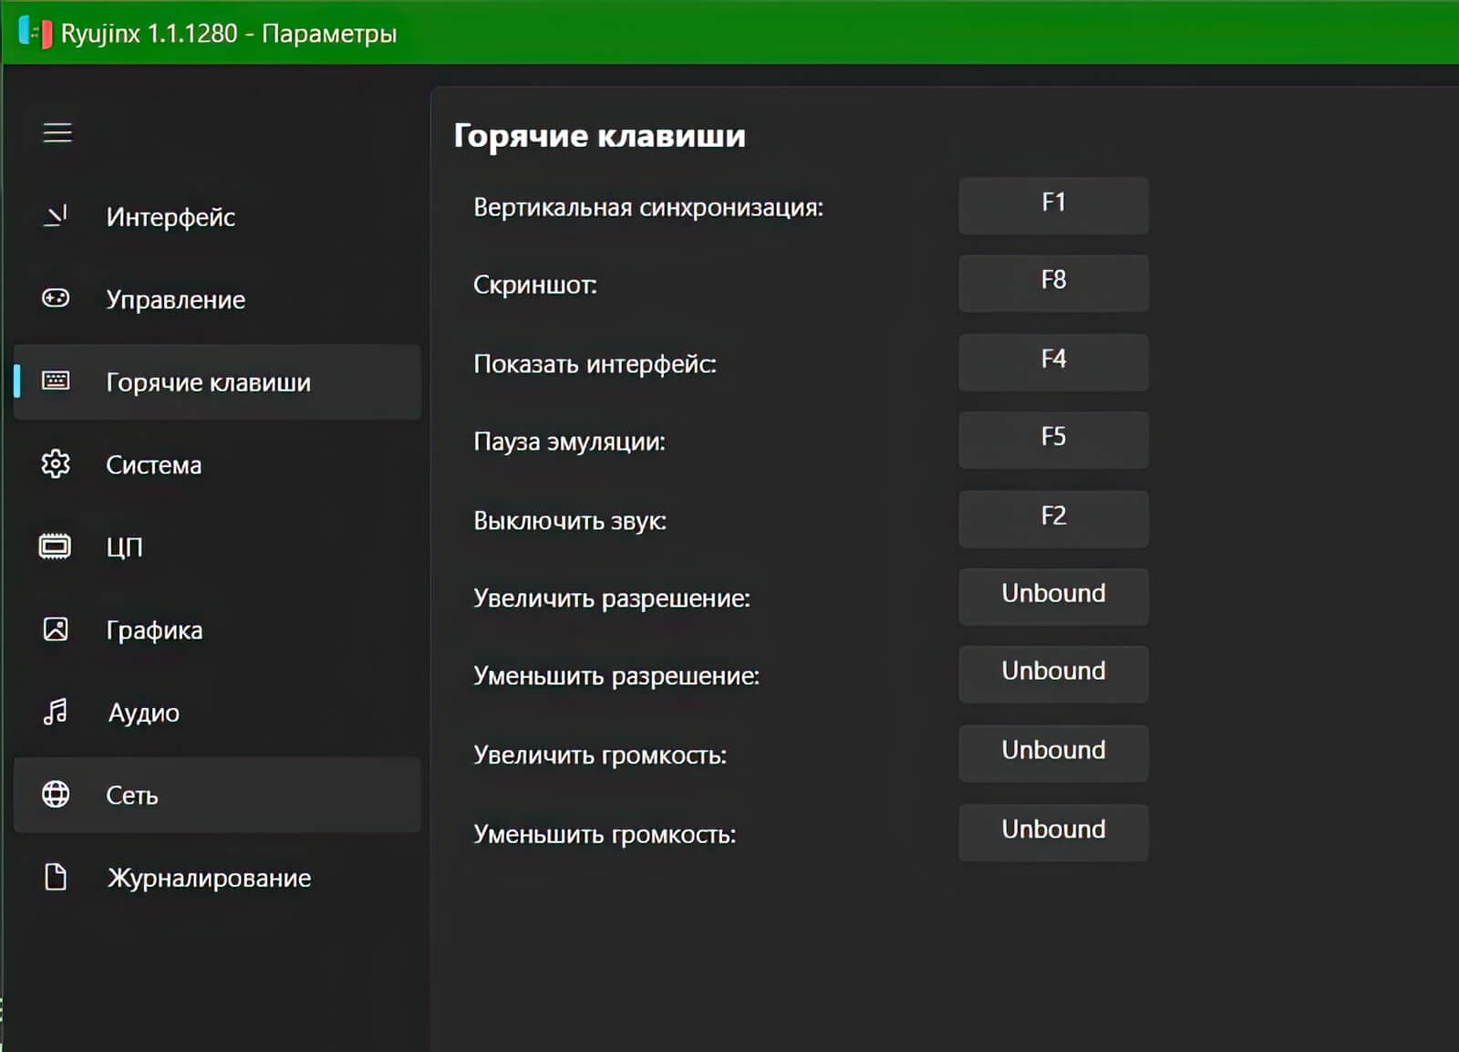Rebind the Выключить звук F2 key
Screen dimensions: 1459x1052
click(1053, 519)
